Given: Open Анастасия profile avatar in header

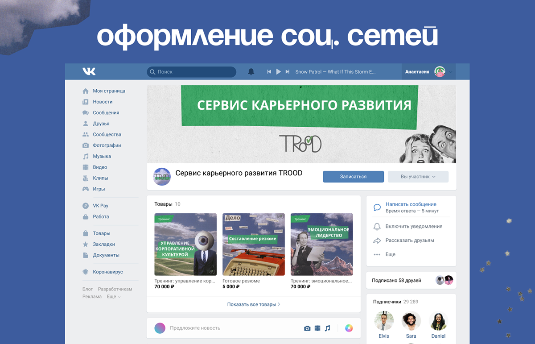Looking at the screenshot, I should tap(440, 71).
